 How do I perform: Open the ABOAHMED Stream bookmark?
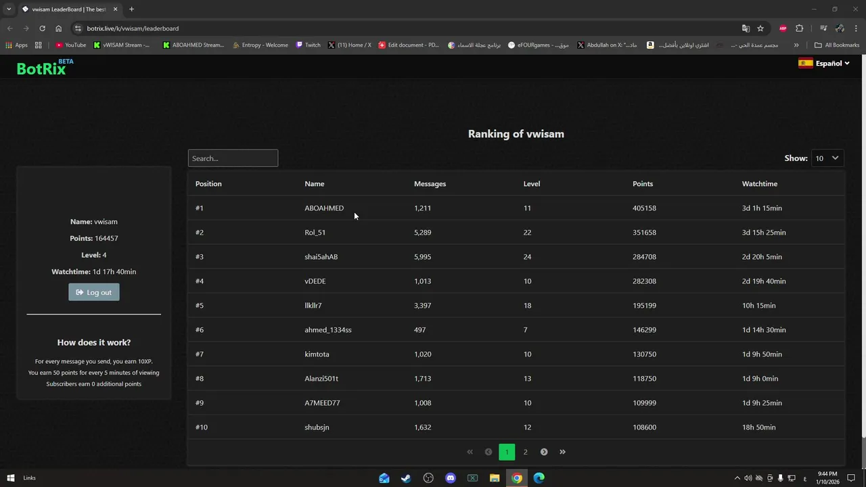pyautogui.click(x=193, y=45)
